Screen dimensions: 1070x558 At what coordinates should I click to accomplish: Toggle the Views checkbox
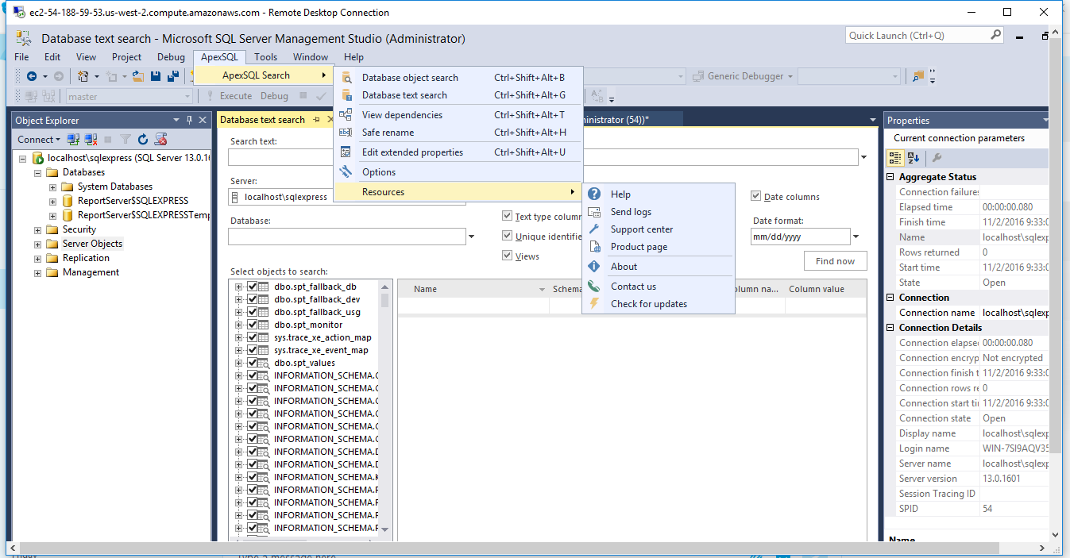[x=507, y=256]
